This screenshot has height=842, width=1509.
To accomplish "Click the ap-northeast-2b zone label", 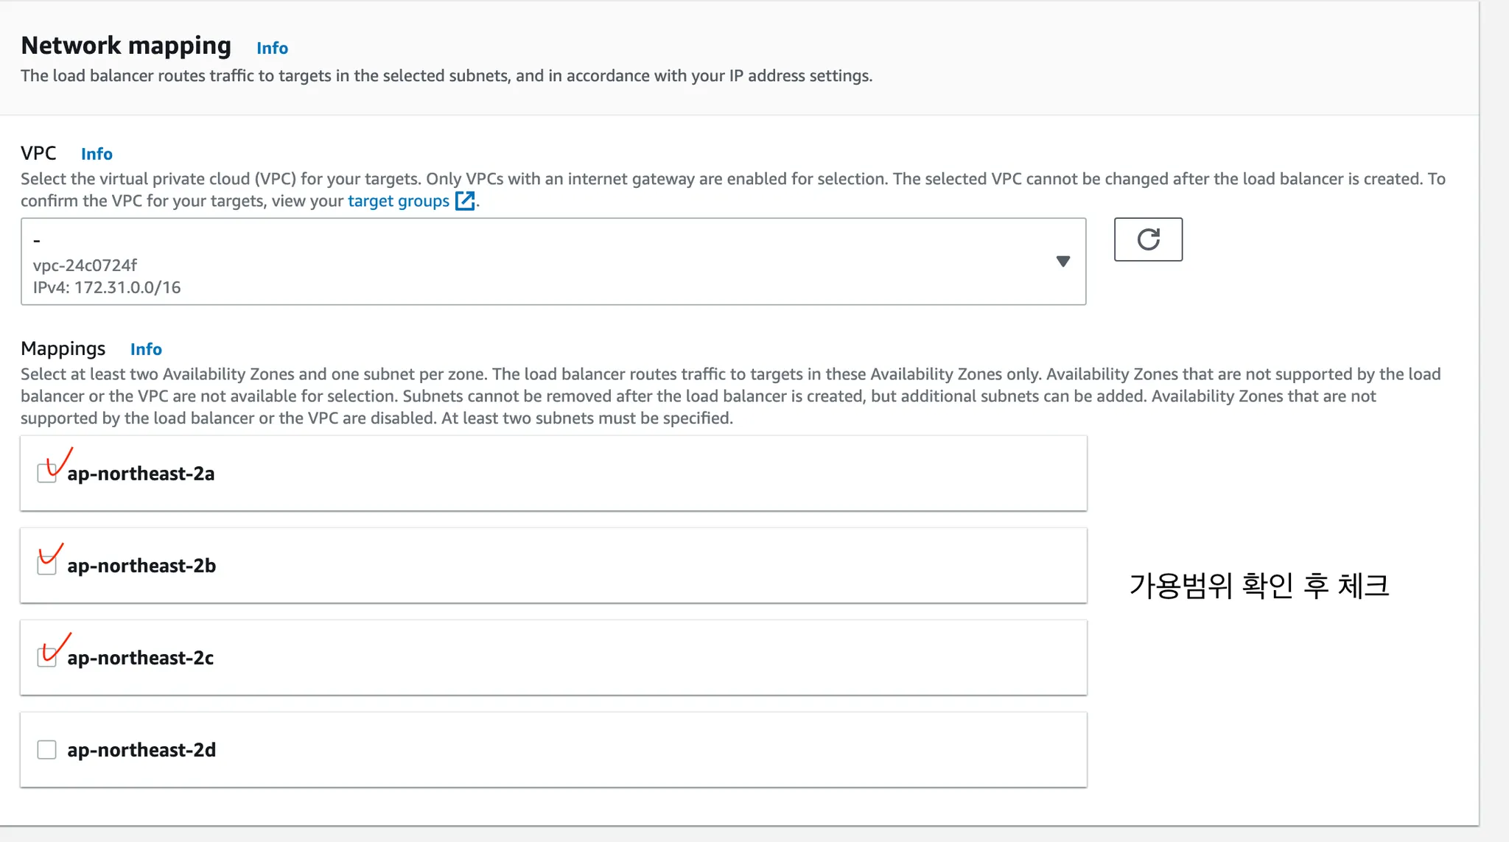I will point(141,566).
